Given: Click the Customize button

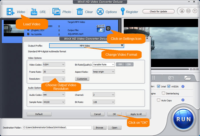Looking at the screenshot, I should point(82,79).
